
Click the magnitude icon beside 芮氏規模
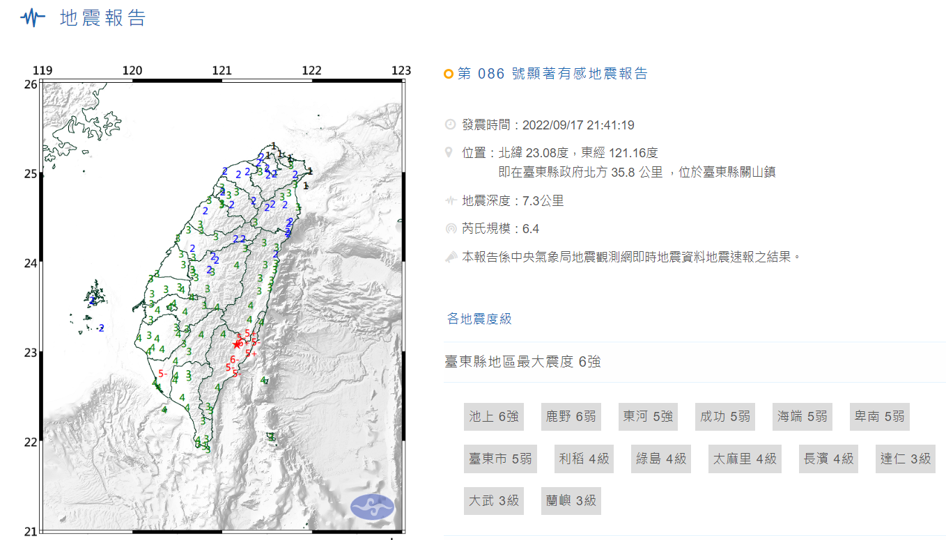[x=450, y=228]
